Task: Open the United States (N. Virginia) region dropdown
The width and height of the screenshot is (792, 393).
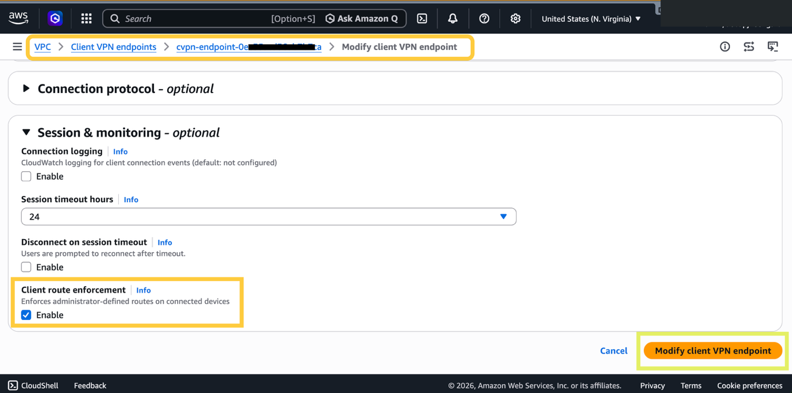Action: [x=591, y=18]
